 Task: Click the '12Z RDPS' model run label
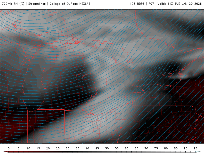[x=137, y=4]
